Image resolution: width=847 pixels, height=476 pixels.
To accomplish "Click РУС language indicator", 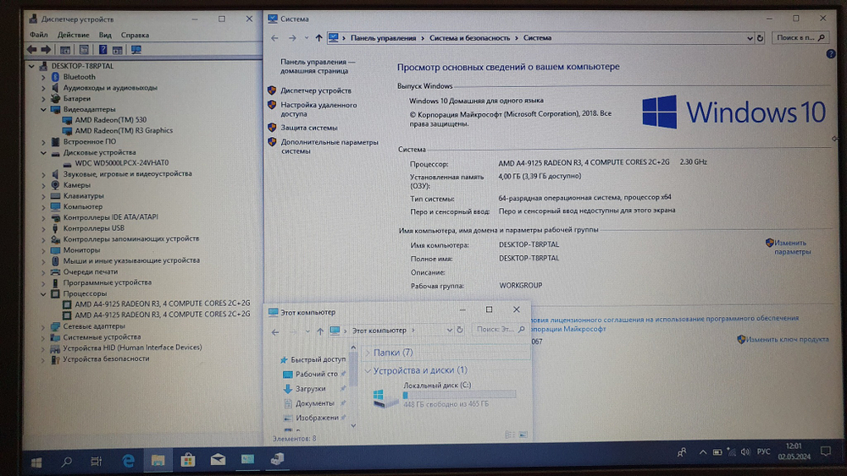I will click(764, 451).
